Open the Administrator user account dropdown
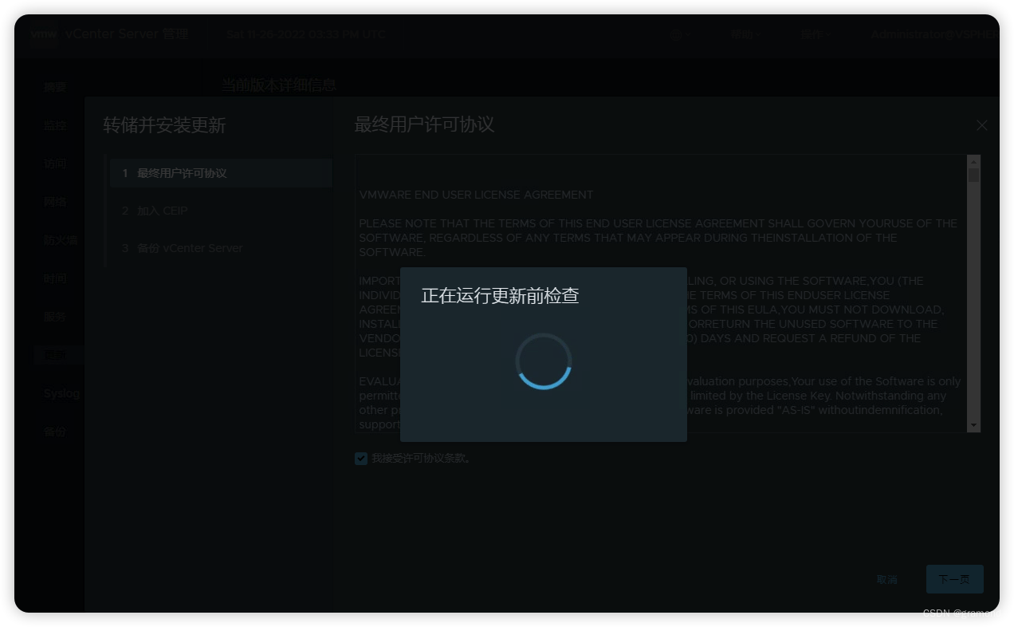Viewport: 1014px width, 627px height. pyautogui.click(x=934, y=35)
